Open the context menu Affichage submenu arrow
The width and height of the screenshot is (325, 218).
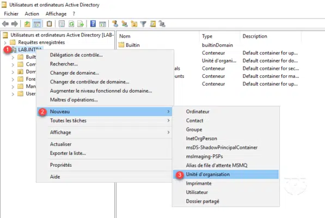click(x=169, y=132)
